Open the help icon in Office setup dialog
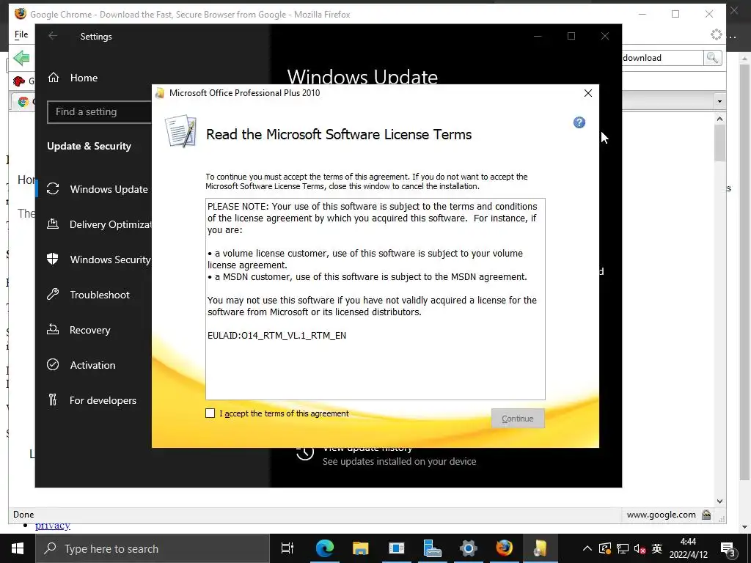751x563 pixels. click(x=579, y=122)
